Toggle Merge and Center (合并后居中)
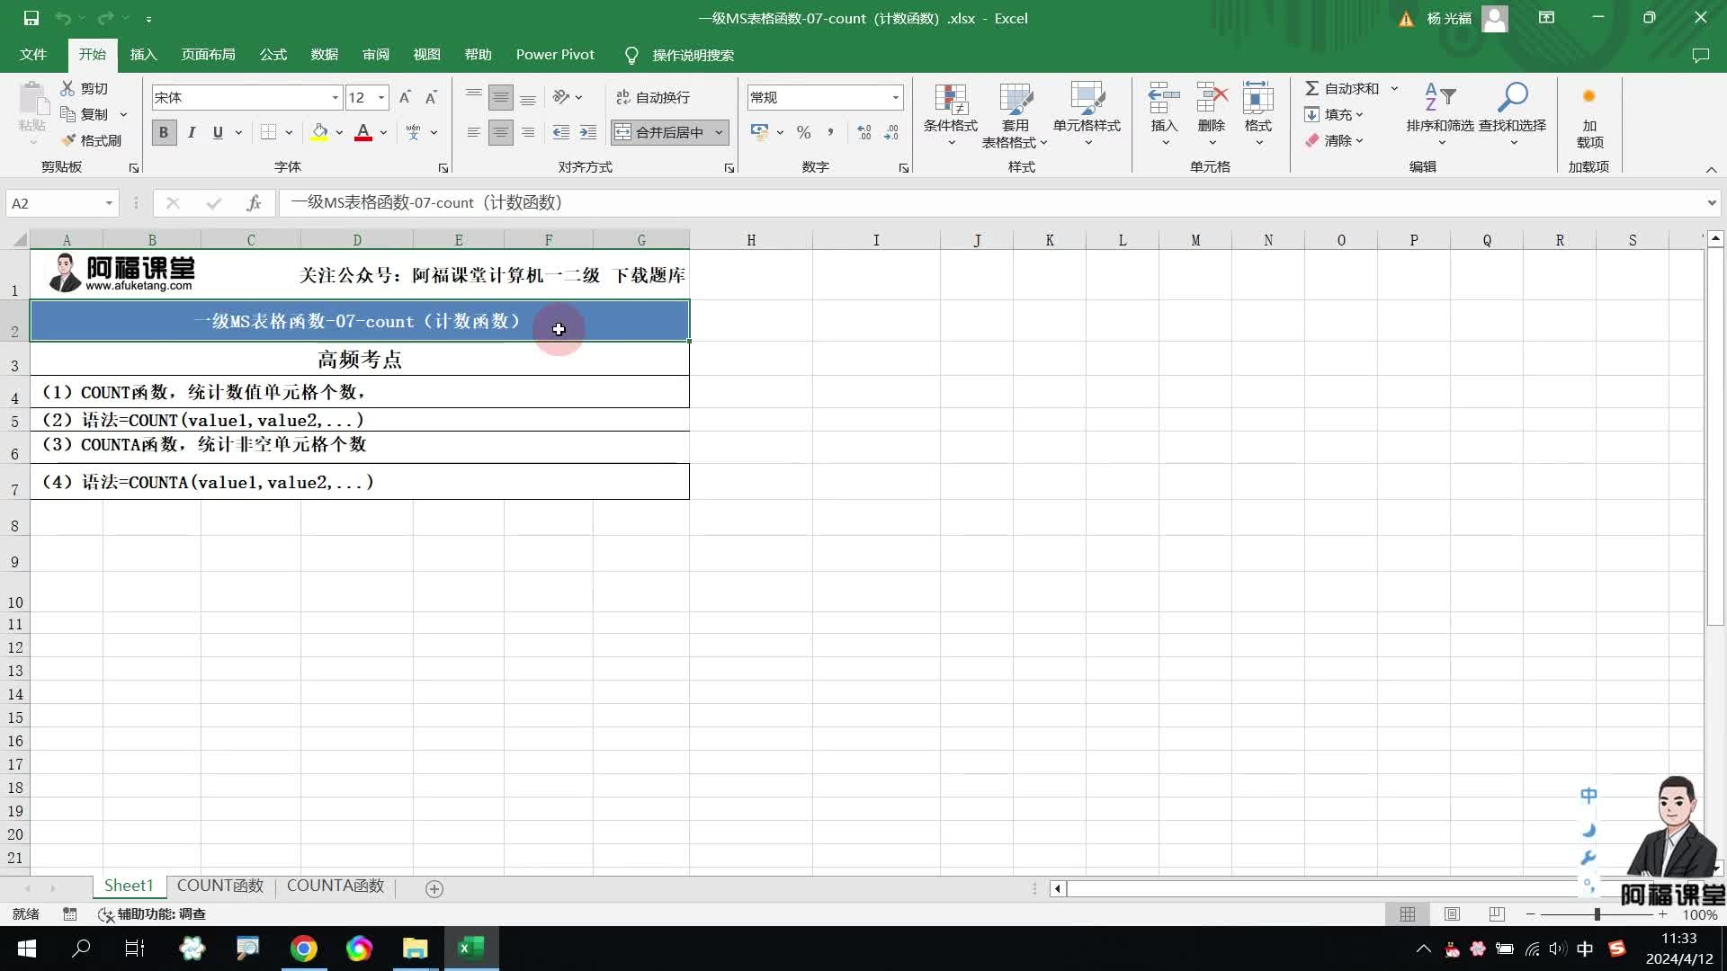 pos(661,132)
